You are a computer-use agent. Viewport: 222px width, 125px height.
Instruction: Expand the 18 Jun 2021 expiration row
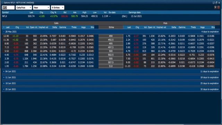[4, 83]
